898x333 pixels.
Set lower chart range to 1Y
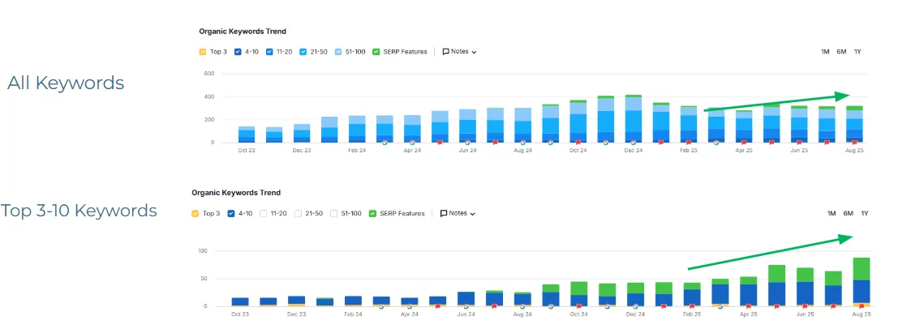pos(865,214)
